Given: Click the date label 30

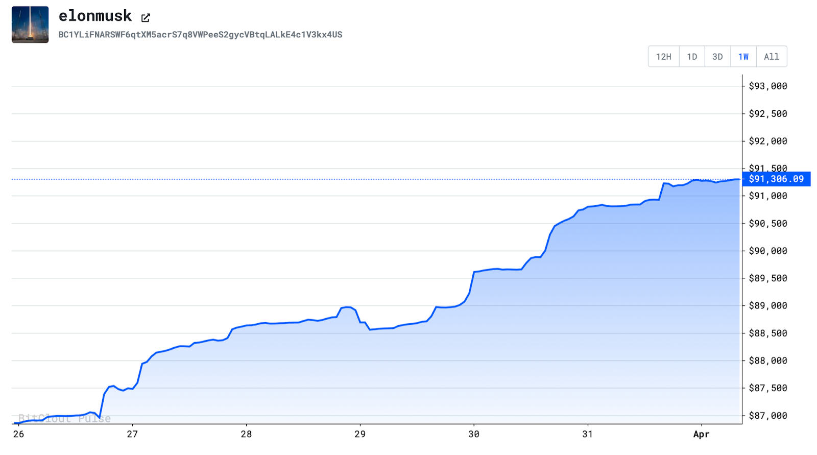Looking at the screenshot, I should 474,434.
